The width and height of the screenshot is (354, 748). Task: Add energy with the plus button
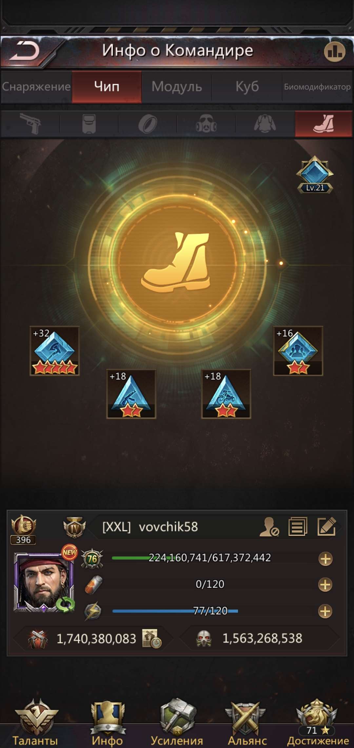[325, 611]
